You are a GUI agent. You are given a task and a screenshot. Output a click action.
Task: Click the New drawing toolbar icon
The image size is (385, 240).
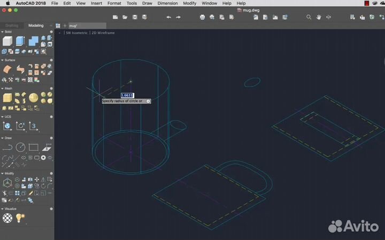[115, 17]
